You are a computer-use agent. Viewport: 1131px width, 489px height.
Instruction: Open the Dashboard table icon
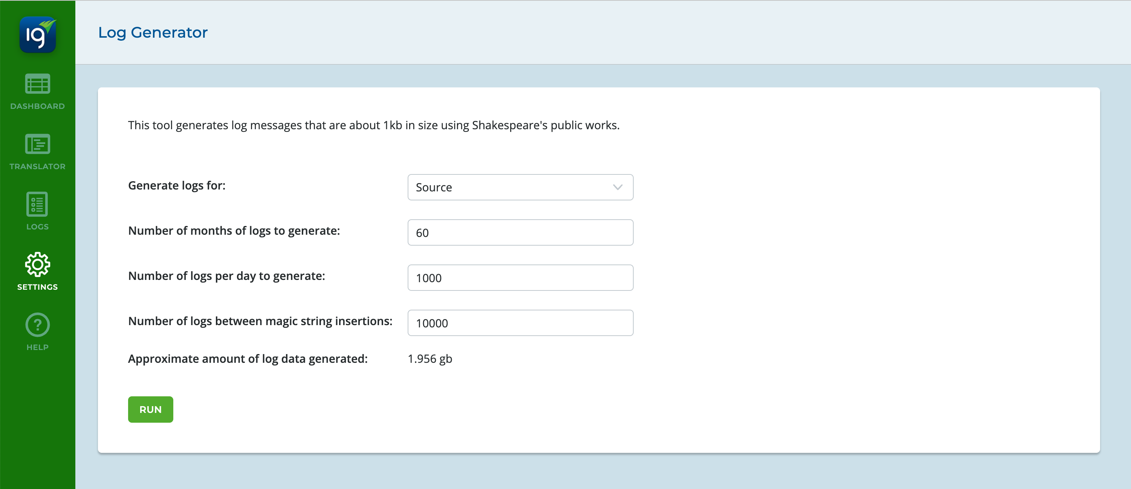(x=38, y=83)
